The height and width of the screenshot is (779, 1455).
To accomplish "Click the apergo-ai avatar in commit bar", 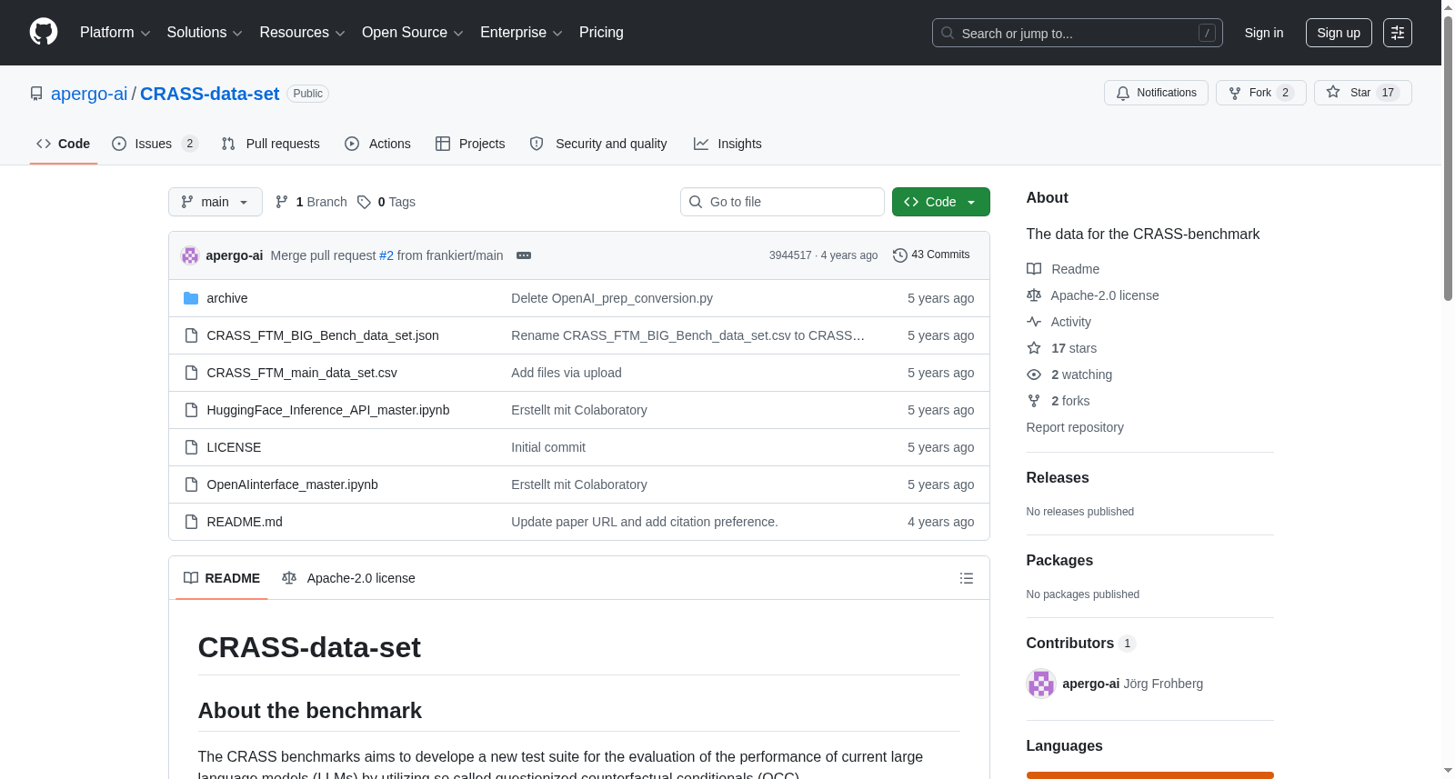I will tap(190, 255).
